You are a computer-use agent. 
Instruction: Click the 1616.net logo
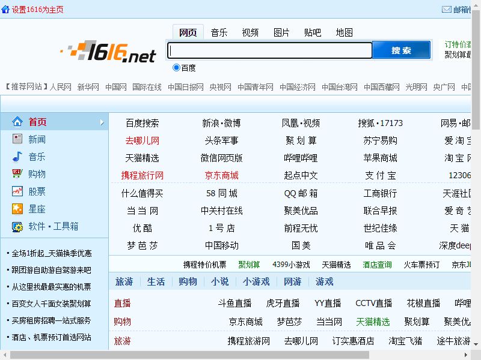pyautogui.click(x=108, y=52)
